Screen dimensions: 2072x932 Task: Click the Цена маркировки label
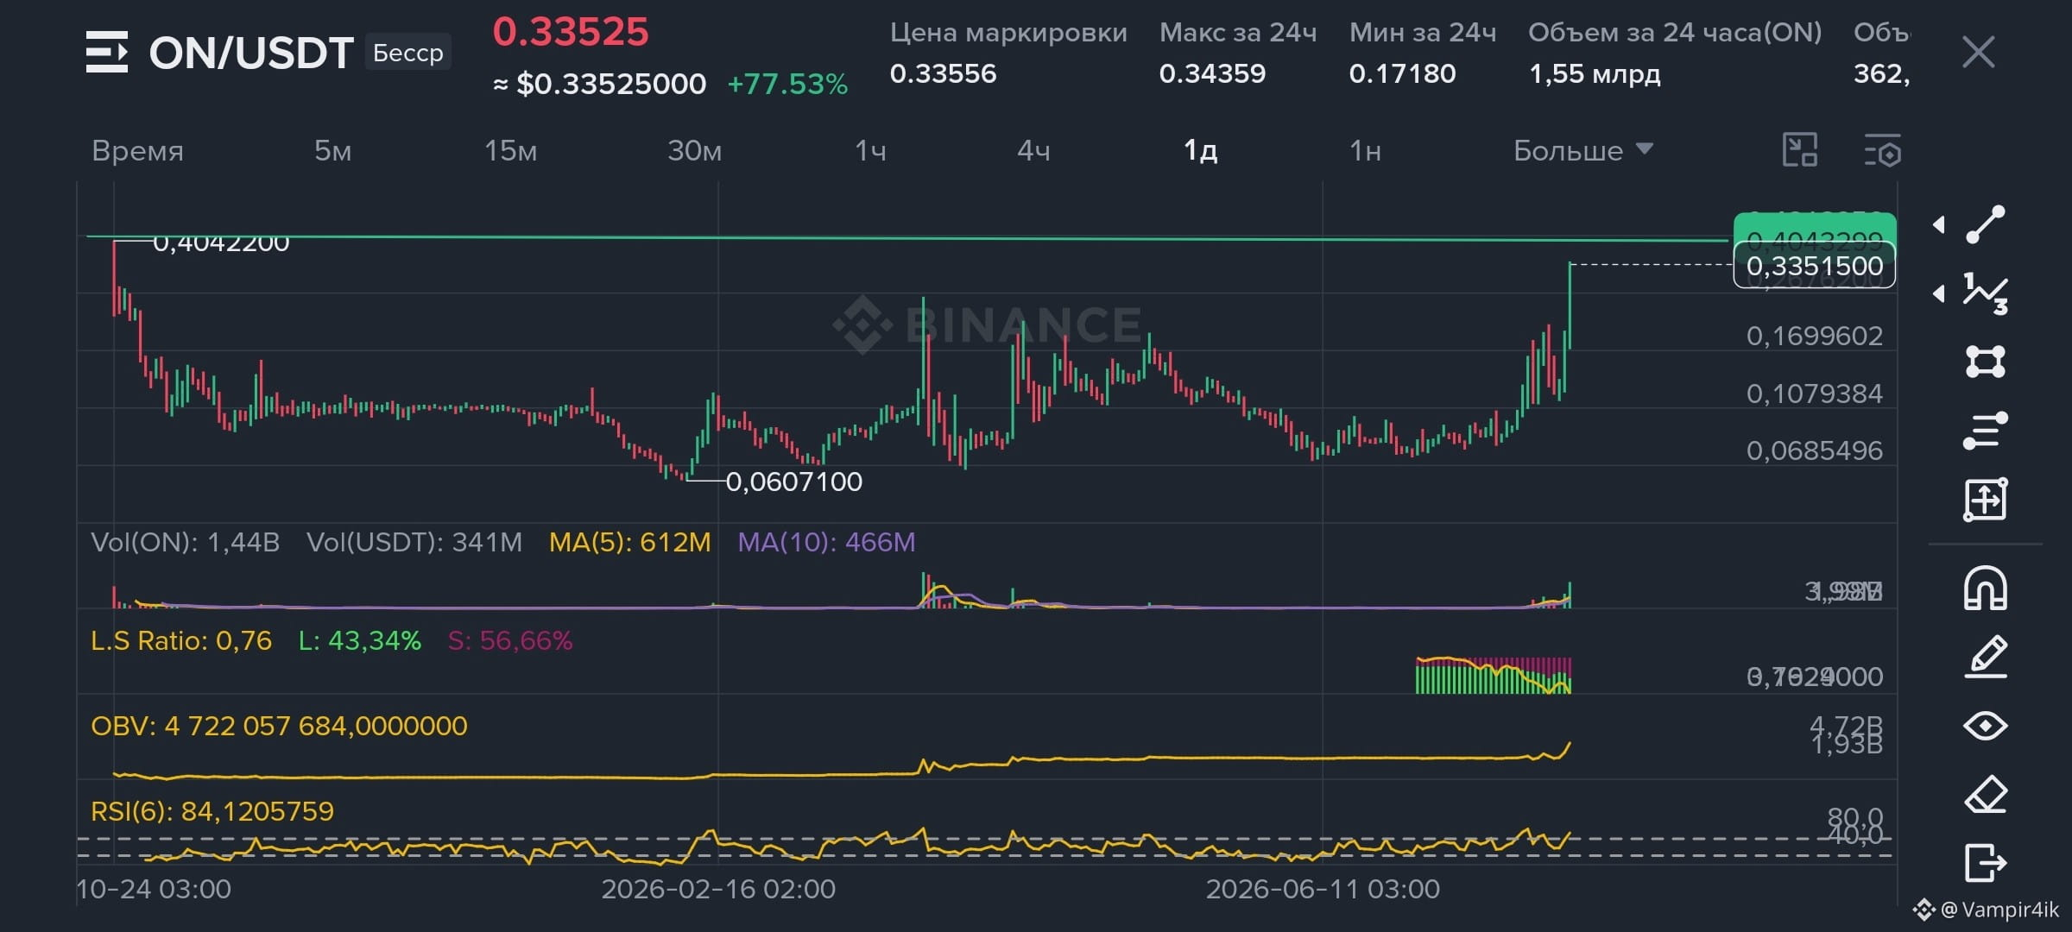click(1008, 33)
